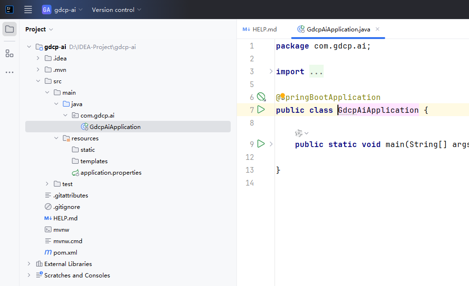Viewport: 469px width, 286px height.
Task: Click the orange intention bulb on line 6
Action: 283,96
